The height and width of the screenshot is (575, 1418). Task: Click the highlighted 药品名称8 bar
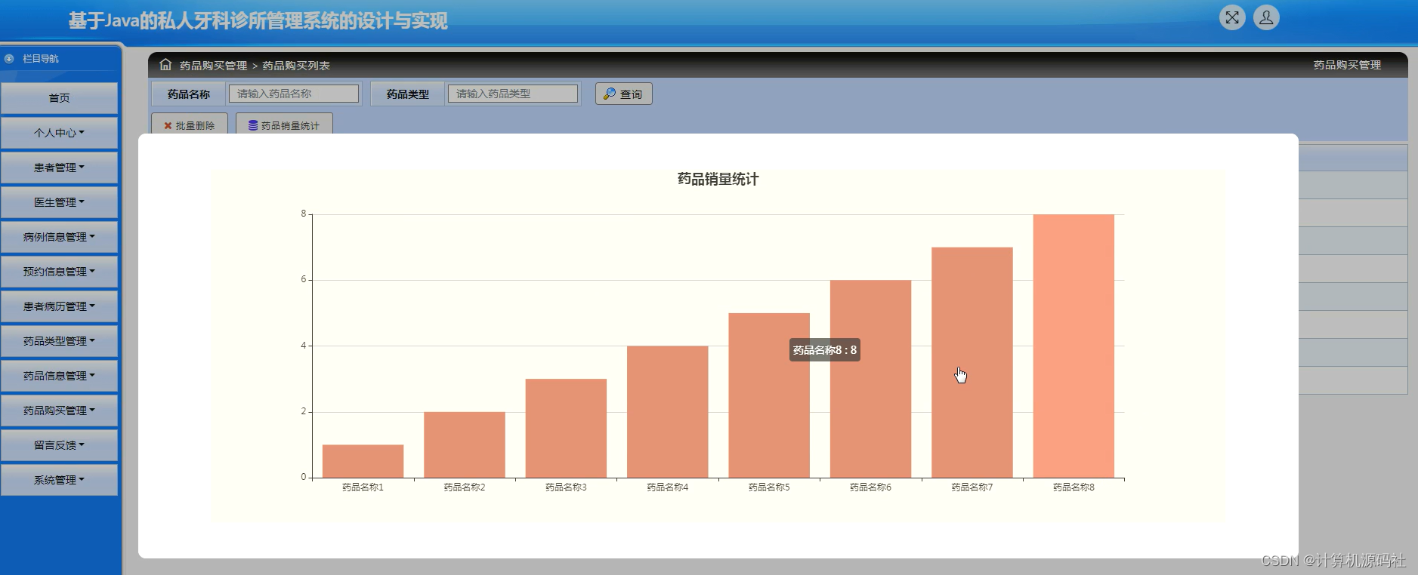click(1074, 346)
